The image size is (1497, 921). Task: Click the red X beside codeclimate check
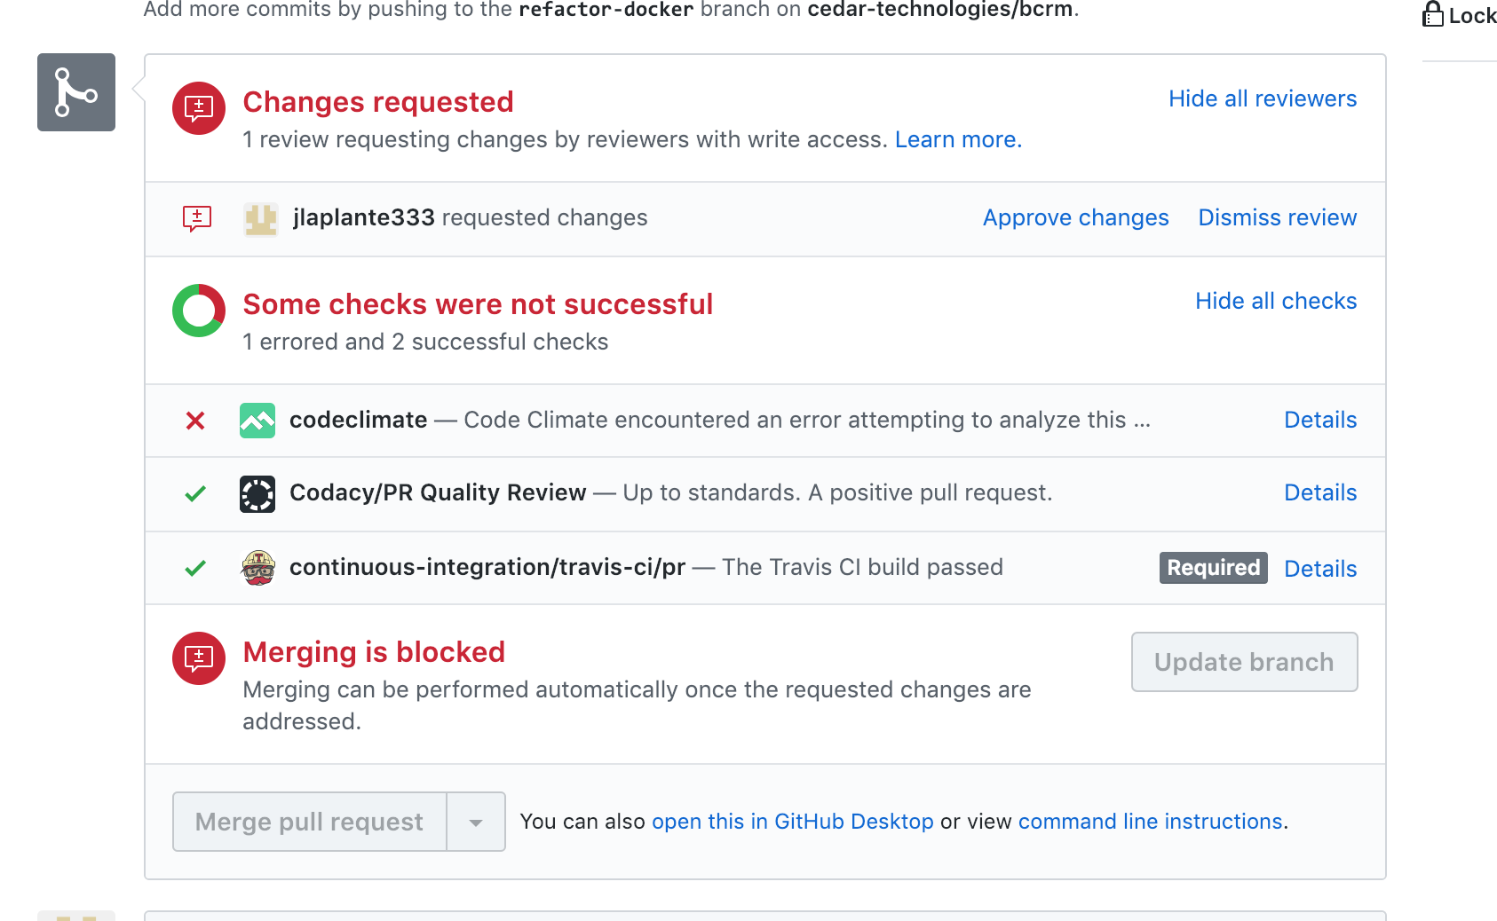(194, 421)
